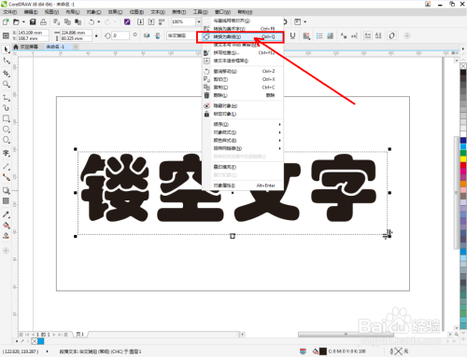
Task: Choose 对象属性 Alt+Enter menu item
Action: click(243, 185)
